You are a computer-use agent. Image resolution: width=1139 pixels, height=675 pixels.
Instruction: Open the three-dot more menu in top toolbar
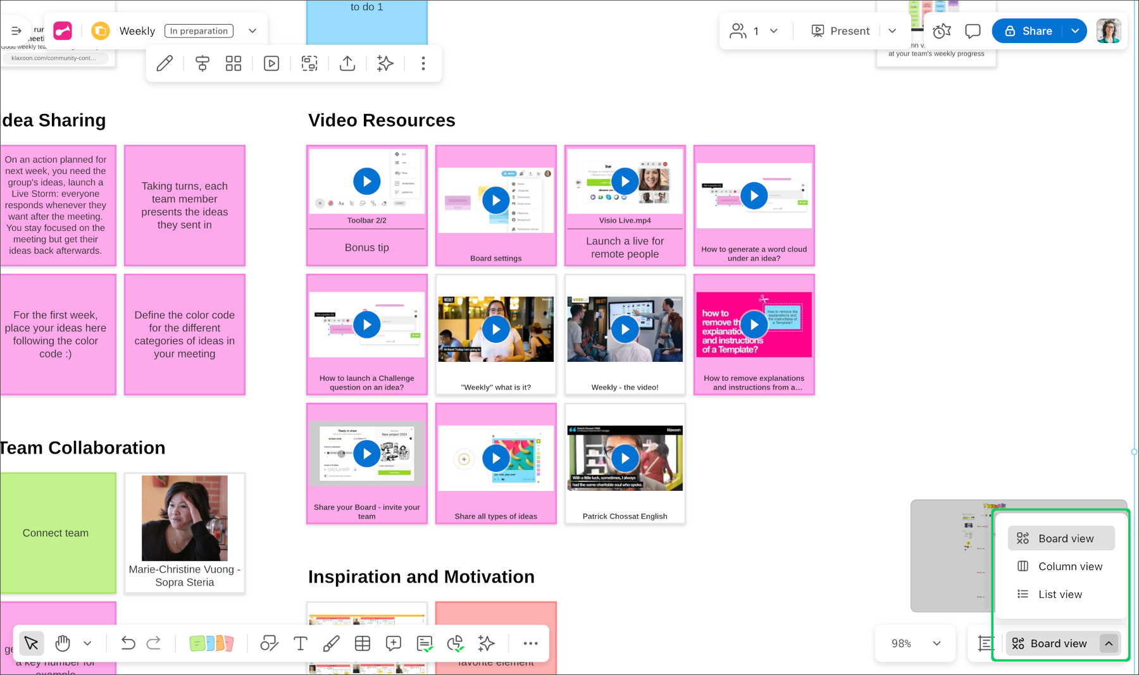pyautogui.click(x=423, y=63)
